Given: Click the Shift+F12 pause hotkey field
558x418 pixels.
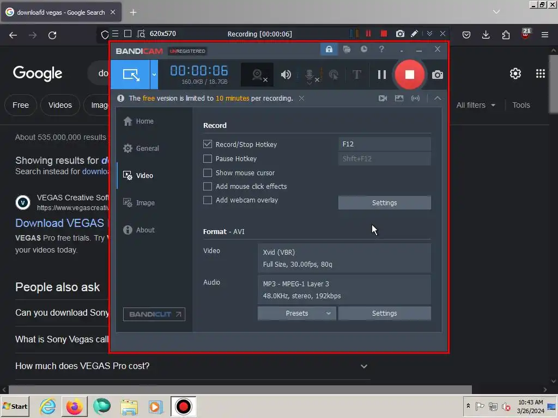Looking at the screenshot, I should [x=384, y=159].
